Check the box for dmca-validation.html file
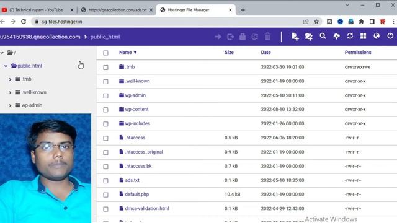 point(105,209)
